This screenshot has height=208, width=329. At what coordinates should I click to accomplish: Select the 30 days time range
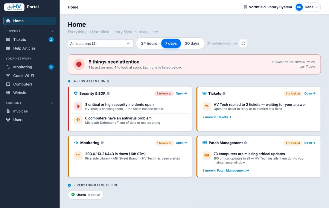pyautogui.click(x=192, y=43)
